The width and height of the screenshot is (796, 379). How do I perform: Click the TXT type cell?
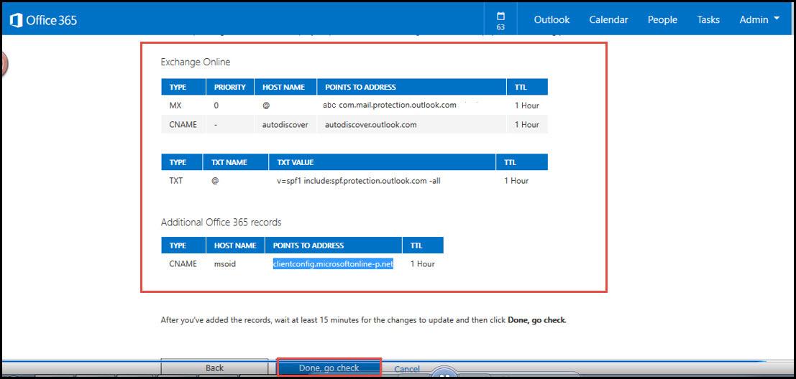(x=175, y=180)
